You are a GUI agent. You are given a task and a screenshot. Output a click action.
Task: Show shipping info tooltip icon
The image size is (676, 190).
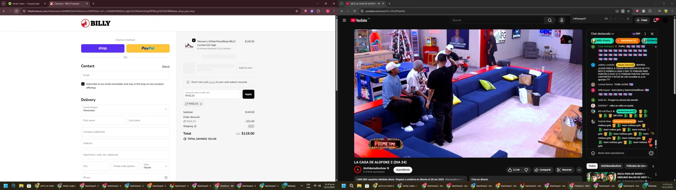pos(195,126)
